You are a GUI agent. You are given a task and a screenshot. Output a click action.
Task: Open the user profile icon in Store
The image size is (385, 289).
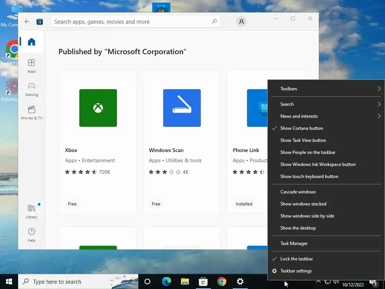pos(241,21)
